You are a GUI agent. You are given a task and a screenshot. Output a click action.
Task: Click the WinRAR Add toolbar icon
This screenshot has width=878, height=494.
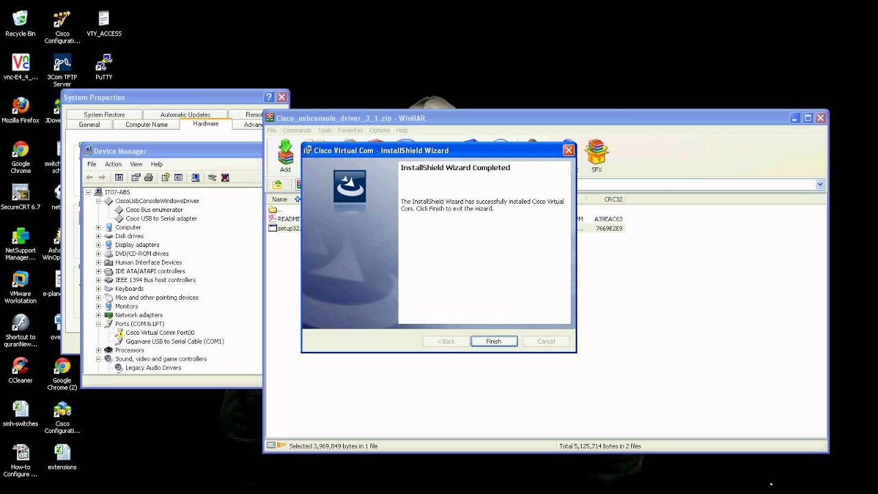click(x=285, y=156)
